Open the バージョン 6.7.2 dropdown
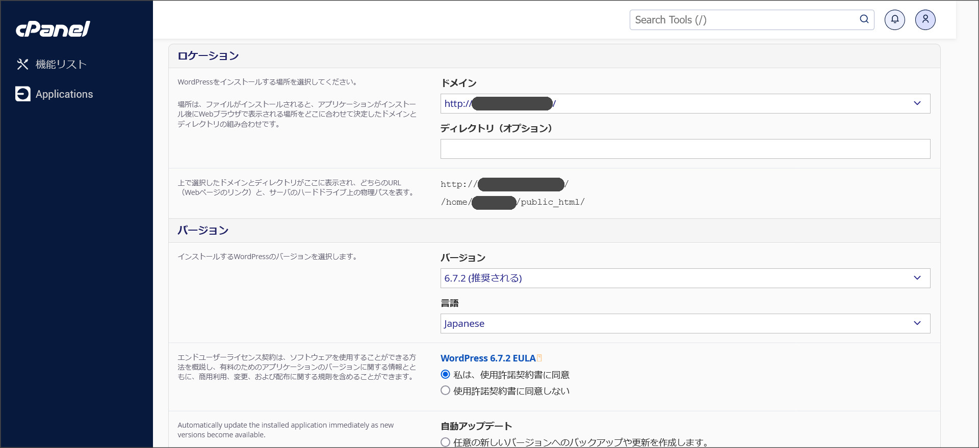Viewport: 979px width, 448px height. [685, 278]
